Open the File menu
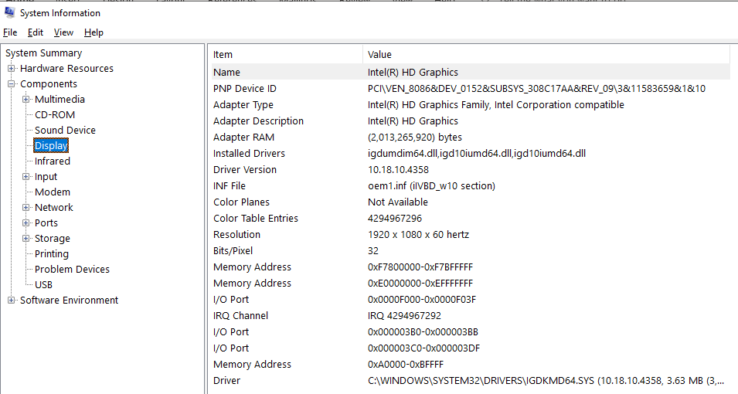This screenshot has height=394, width=738. (x=10, y=32)
